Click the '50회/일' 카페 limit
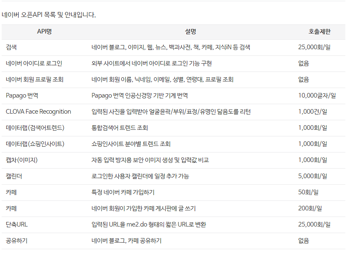This screenshot has width=347, height=255. [x=308, y=193]
